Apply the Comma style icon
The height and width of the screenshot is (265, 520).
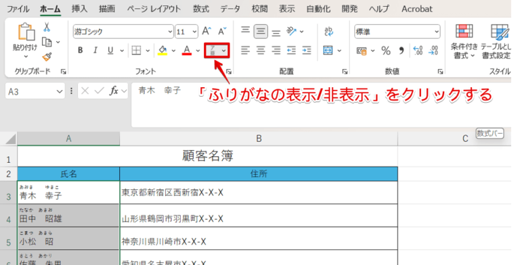click(402, 51)
